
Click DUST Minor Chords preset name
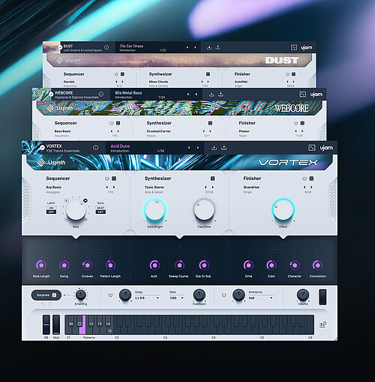tap(158, 82)
